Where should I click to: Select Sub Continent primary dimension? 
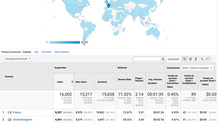click(x=62, y=52)
